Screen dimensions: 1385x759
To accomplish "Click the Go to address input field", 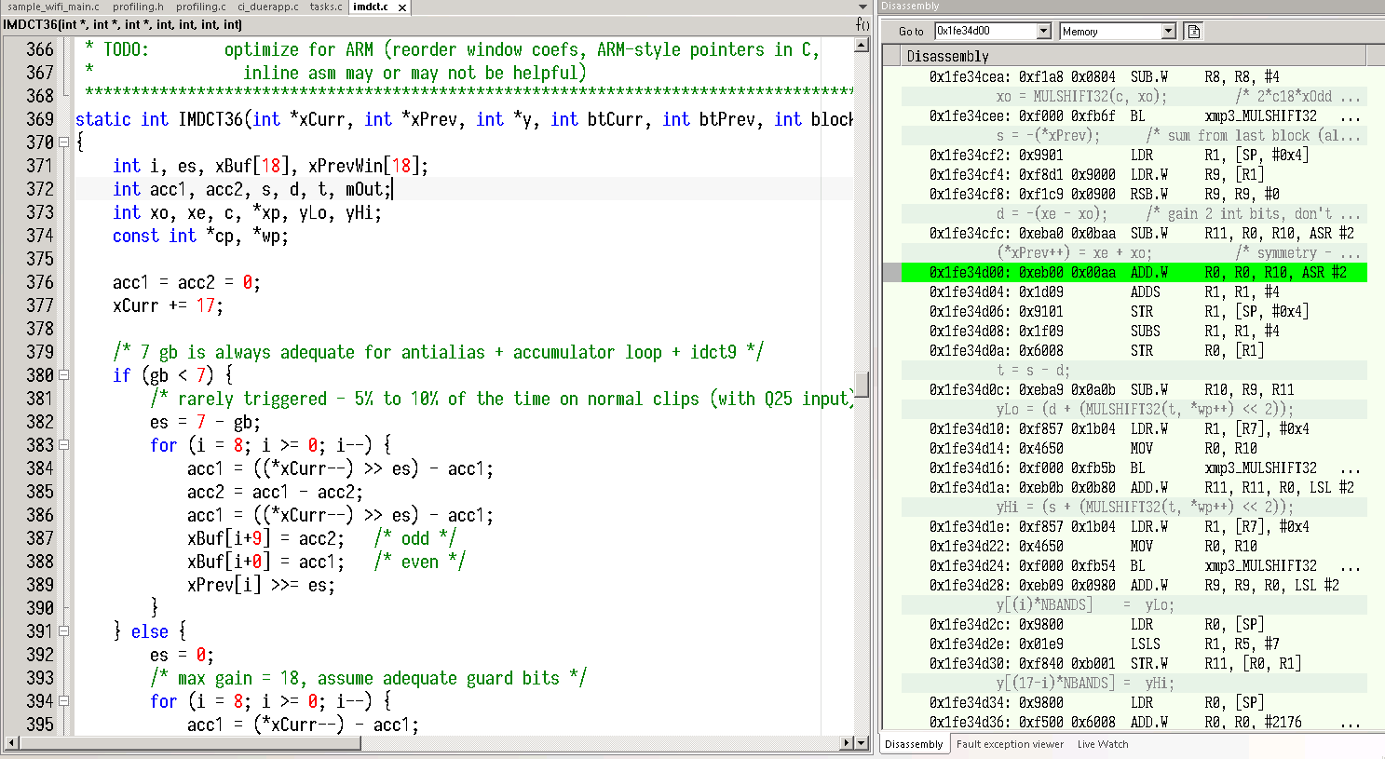I will (x=985, y=31).
